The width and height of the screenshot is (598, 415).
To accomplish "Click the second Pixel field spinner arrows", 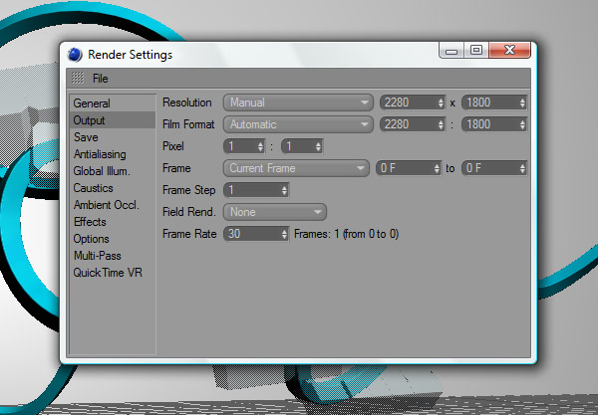I will pos(318,146).
